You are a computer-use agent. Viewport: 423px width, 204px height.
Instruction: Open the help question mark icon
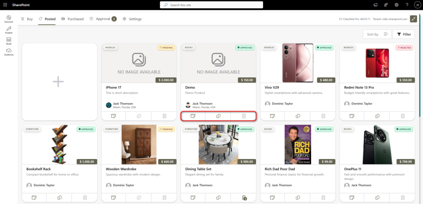(407, 5)
